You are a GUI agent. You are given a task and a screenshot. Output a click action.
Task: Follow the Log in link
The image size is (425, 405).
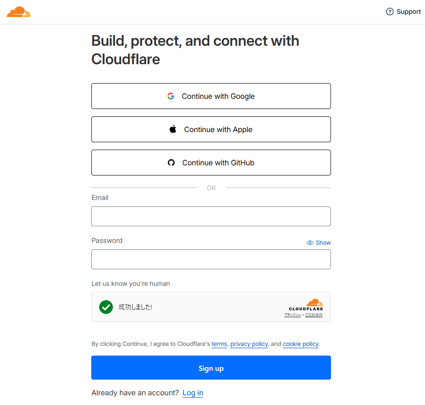[x=193, y=393]
